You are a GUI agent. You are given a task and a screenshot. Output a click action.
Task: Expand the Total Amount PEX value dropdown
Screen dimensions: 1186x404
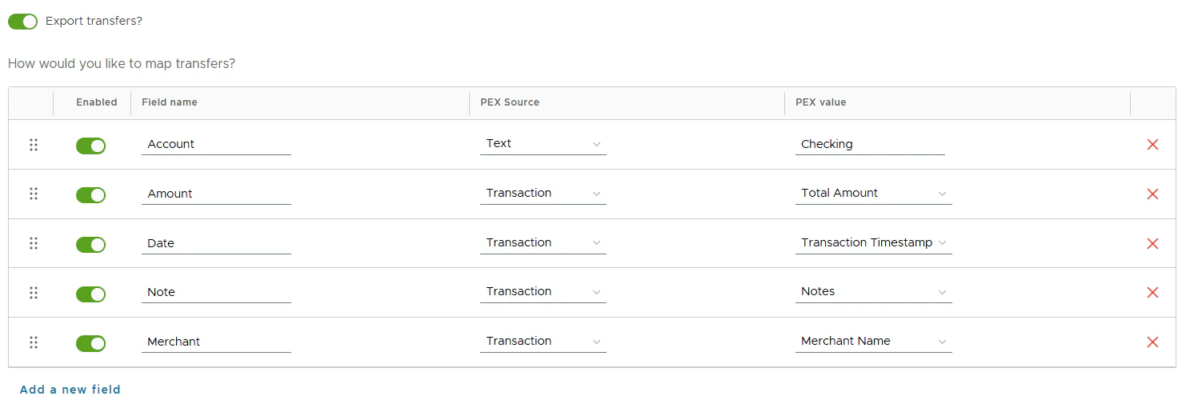point(873,194)
